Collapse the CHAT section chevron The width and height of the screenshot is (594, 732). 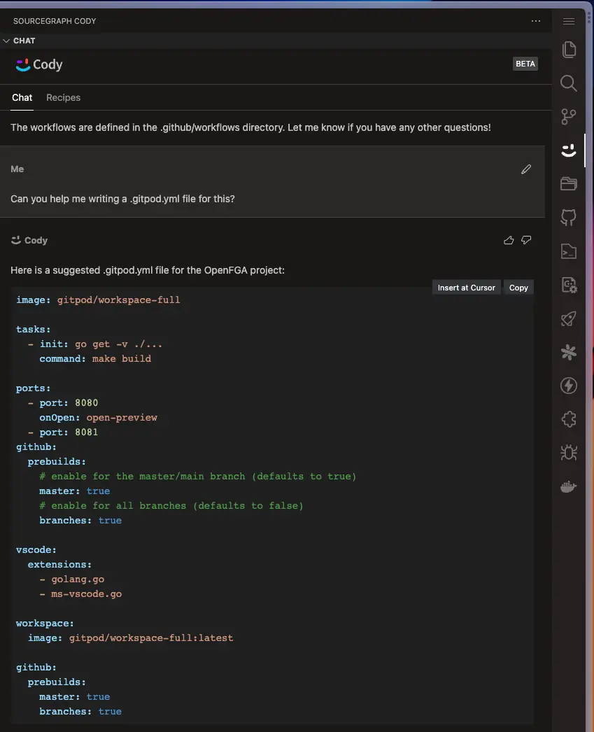[x=6, y=41]
